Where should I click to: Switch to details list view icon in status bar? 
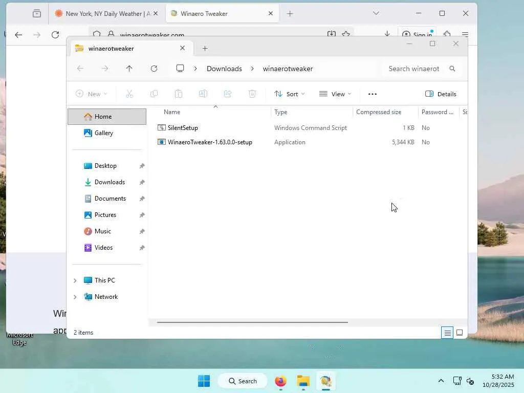coord(447,333)
